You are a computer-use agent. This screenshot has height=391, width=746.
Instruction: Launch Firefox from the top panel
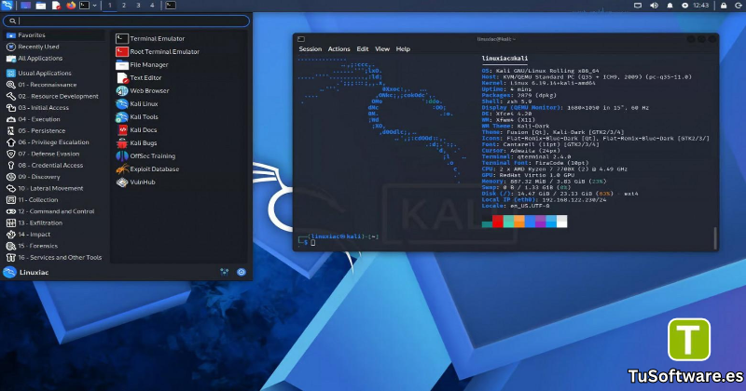click(71, 6)
